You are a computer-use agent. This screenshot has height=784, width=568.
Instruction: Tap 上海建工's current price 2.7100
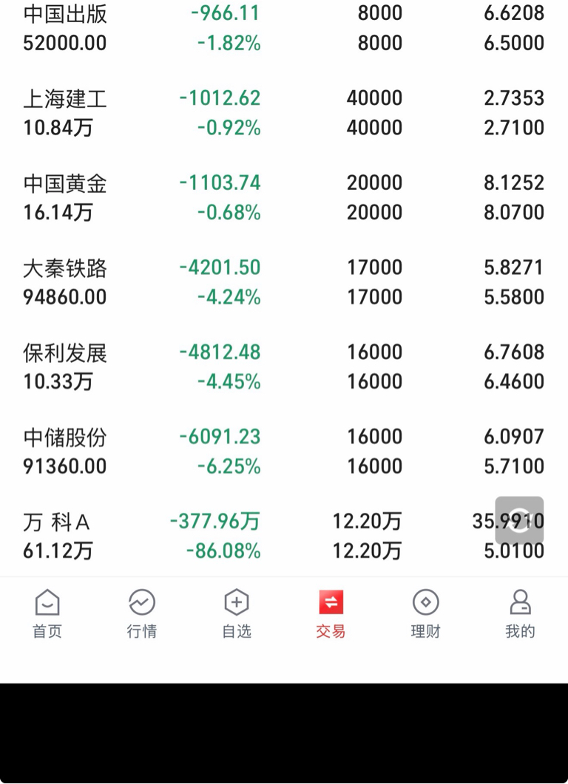514,128
